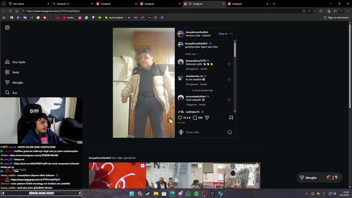Open konyalimanifestkizi profile from post header

click(x=197, y=32)
